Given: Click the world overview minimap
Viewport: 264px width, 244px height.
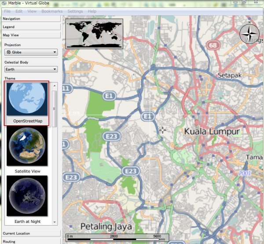Looking at the screenshot, I should [x=94, y=33].
